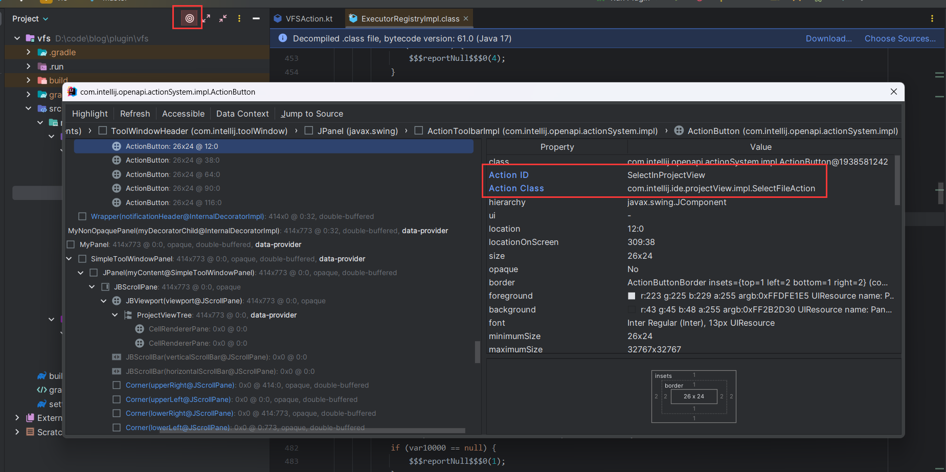Click ProjectViewTree tree icon
The image size is (946, 472).
tap(128, 315)
